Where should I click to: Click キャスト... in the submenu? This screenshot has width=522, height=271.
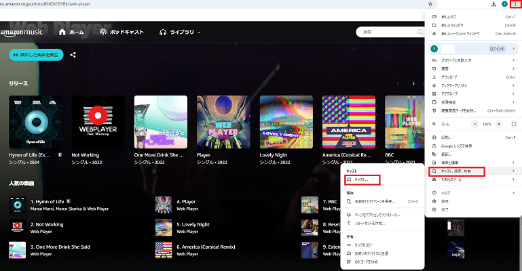point(383,180)
